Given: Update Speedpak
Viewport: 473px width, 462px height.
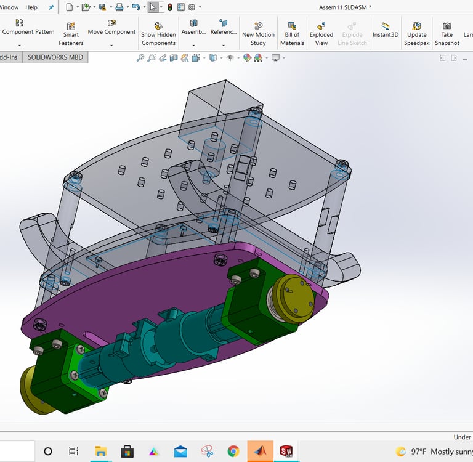Looking at the screenshot, I should [x=416, y=34].
